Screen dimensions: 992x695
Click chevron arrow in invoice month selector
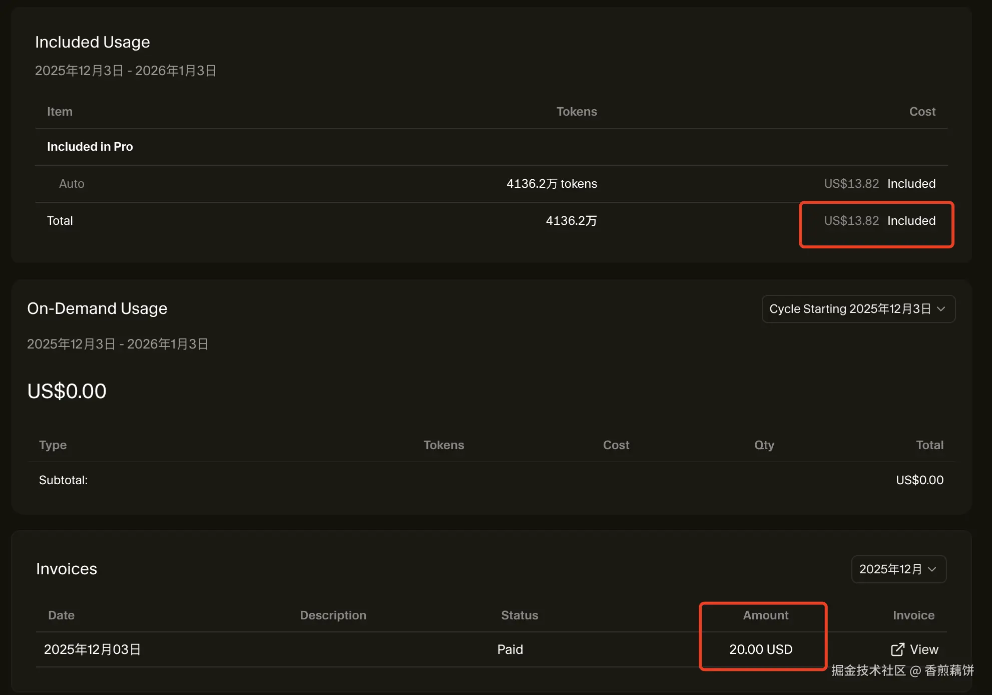coord(932,569)
